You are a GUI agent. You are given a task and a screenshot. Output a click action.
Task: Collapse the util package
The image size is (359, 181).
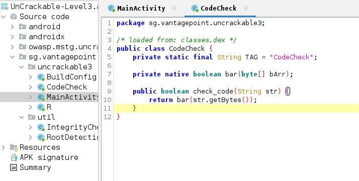click(x=21, y=117)
